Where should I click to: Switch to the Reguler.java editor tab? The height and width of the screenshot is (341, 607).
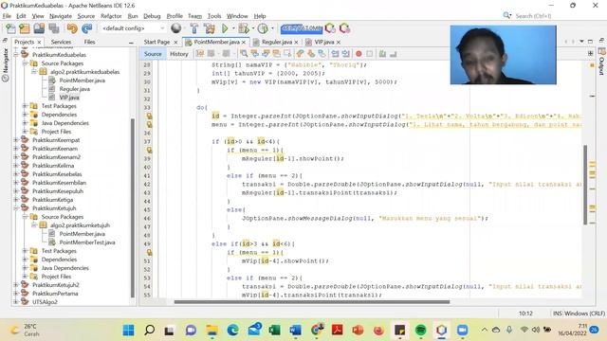pos(276,42)
